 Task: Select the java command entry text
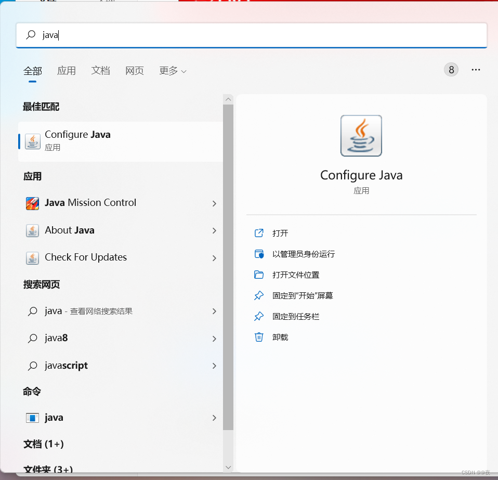click(54, 418)
